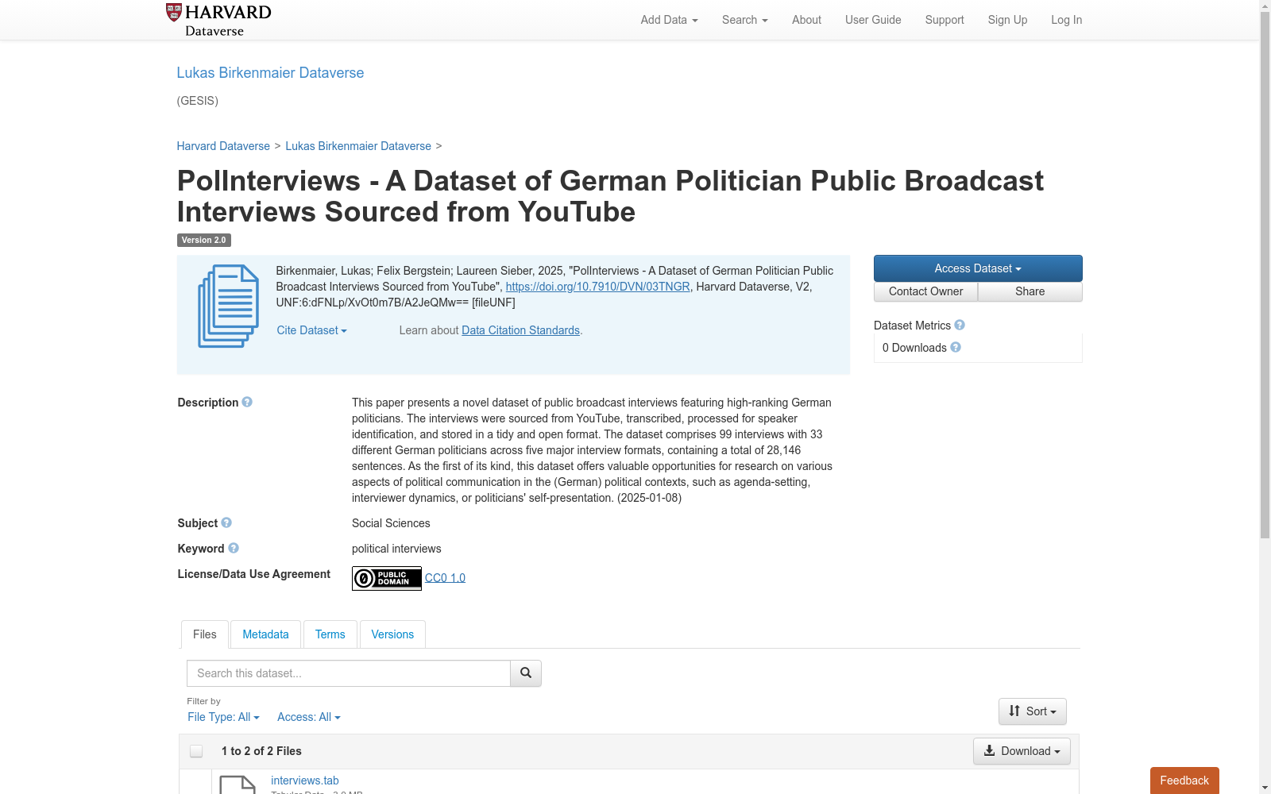Click Harvard Dataverse breadcrumb link

coord(223,146)
